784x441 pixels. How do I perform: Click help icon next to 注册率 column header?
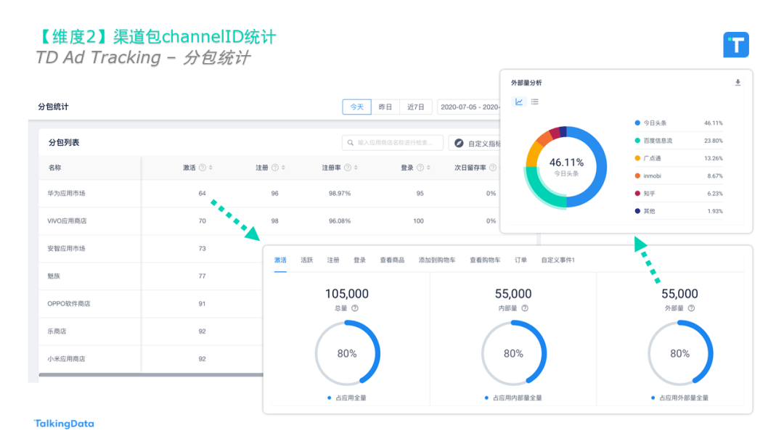[x=348, y=168]
